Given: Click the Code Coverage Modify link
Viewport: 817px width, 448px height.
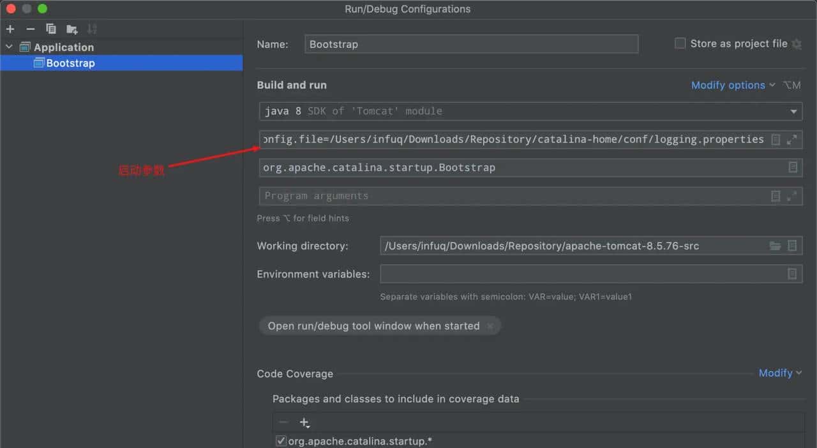Looking at the screenshot, I should coord(779,373).
